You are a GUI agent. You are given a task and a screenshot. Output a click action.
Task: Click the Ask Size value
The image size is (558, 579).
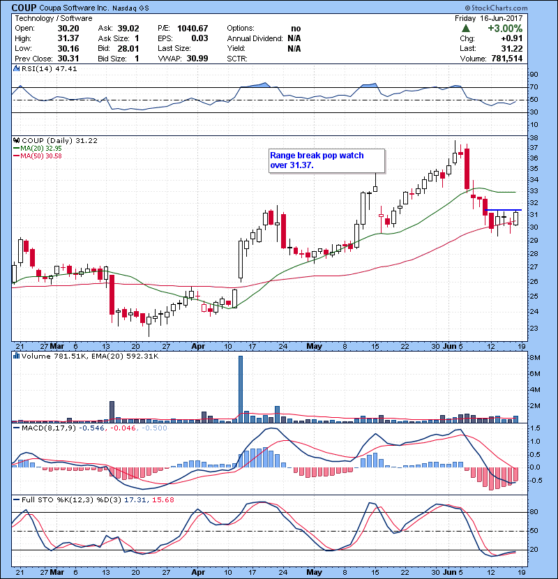[137, 38]
